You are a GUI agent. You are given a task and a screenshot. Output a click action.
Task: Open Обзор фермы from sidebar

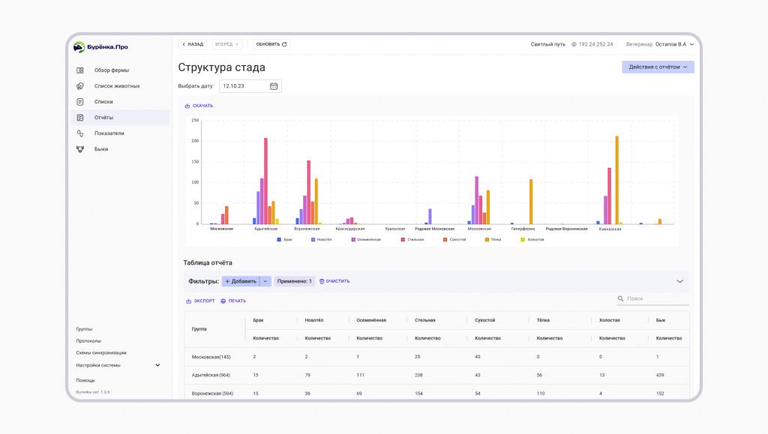(x=112, y=70)
